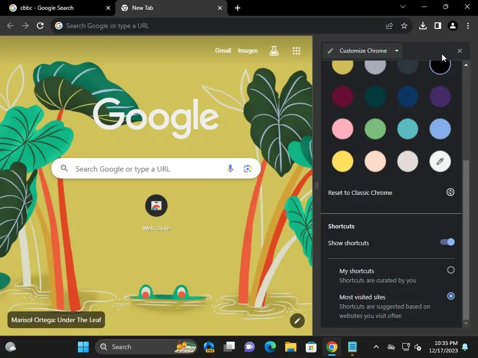Image resolution: width=478 pixels, height=358 pixels.
Task: Click the customize page pencil button
Action: (297, 321)
